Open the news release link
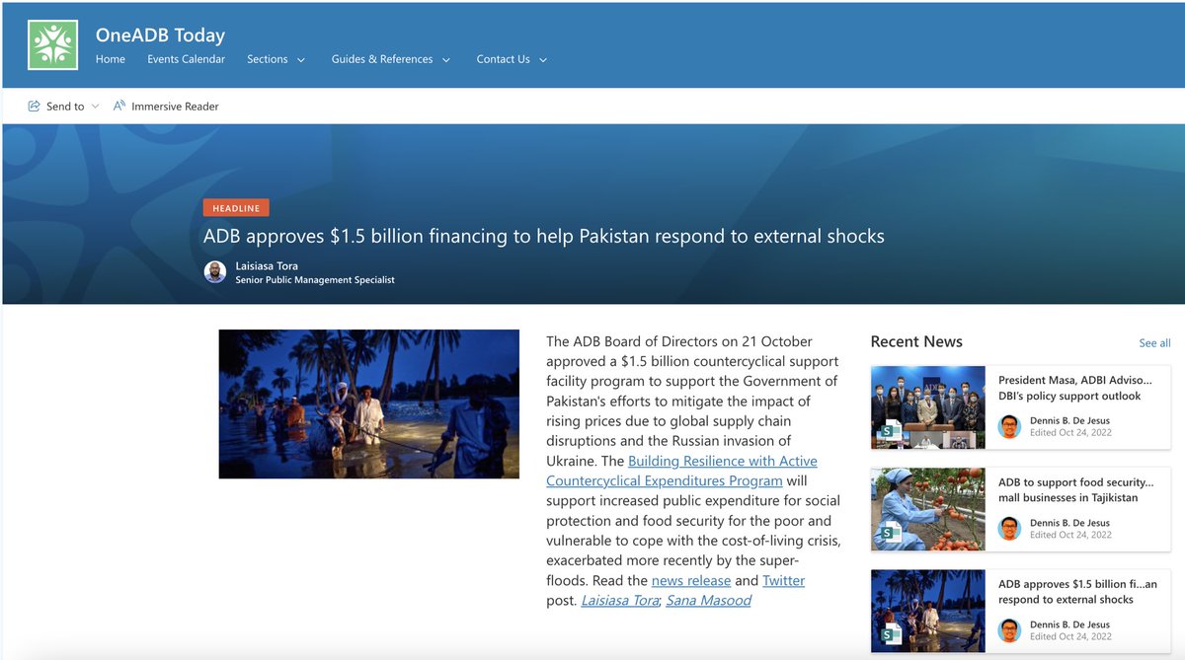The image size is (1185, 660). 691,580
